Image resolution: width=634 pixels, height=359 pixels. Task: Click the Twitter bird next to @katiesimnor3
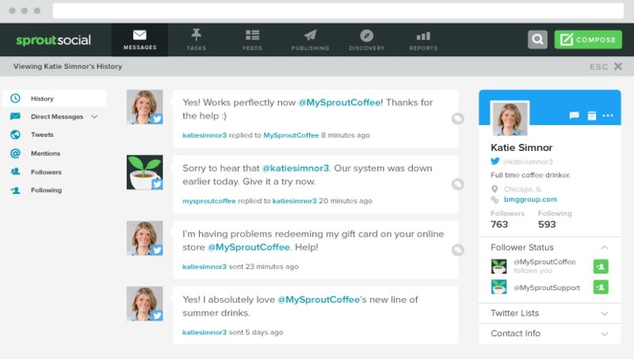(x=495, y=161)
